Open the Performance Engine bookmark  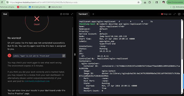(7, 7)
